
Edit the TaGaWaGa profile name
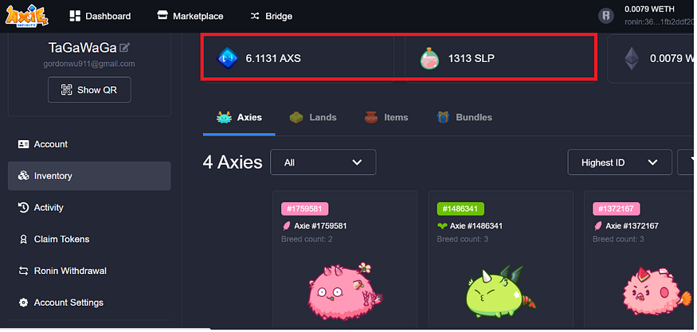pyautogui.click(x=125, y=47)
